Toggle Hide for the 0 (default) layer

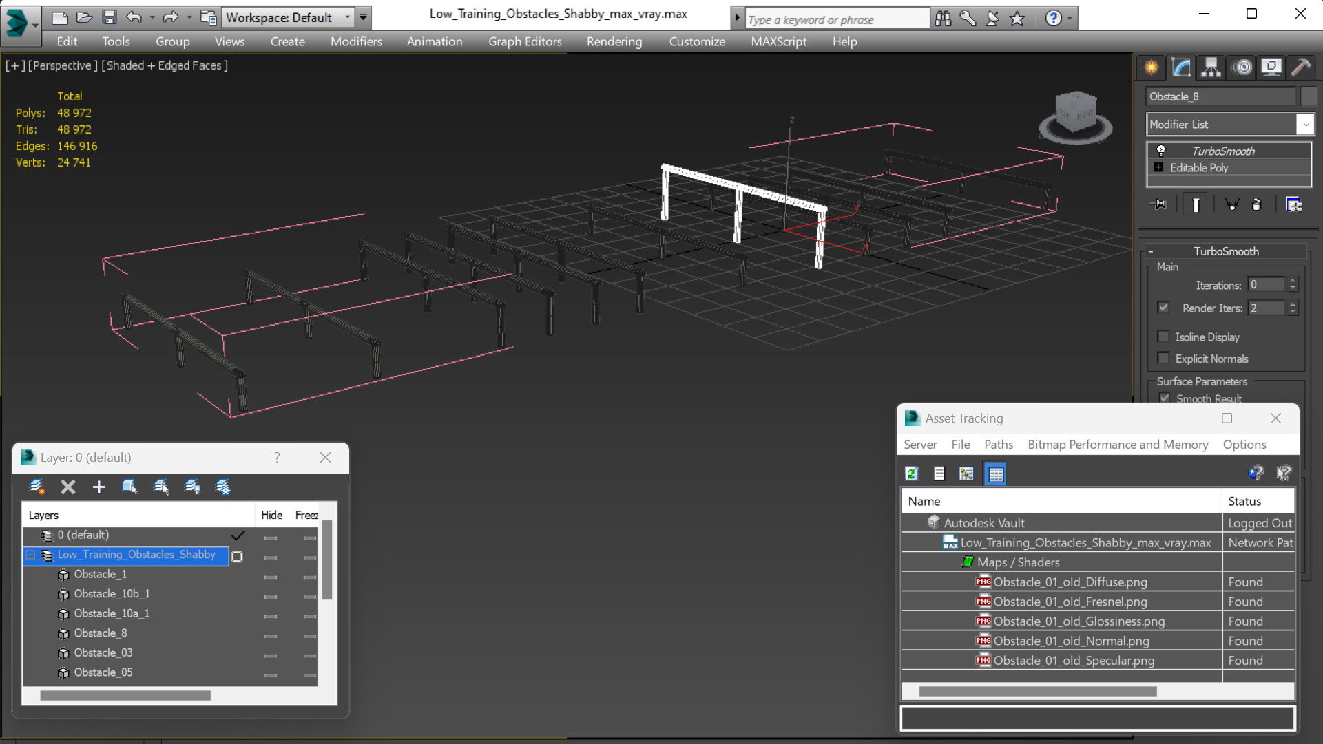271,538
